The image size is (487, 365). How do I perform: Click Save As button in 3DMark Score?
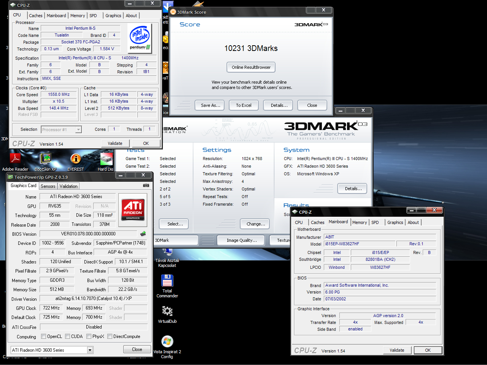tap(210, 105)
